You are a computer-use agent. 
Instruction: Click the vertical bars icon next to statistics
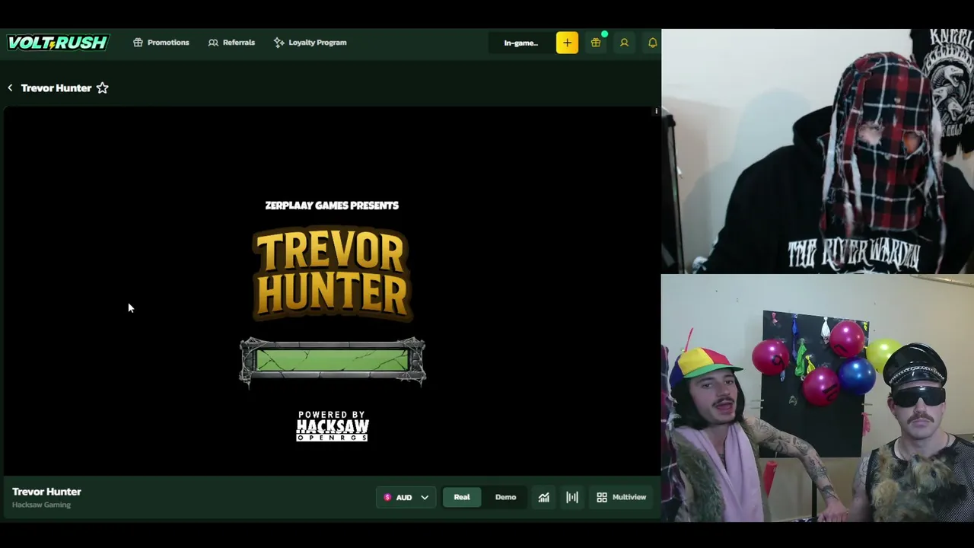coord(572,497)
